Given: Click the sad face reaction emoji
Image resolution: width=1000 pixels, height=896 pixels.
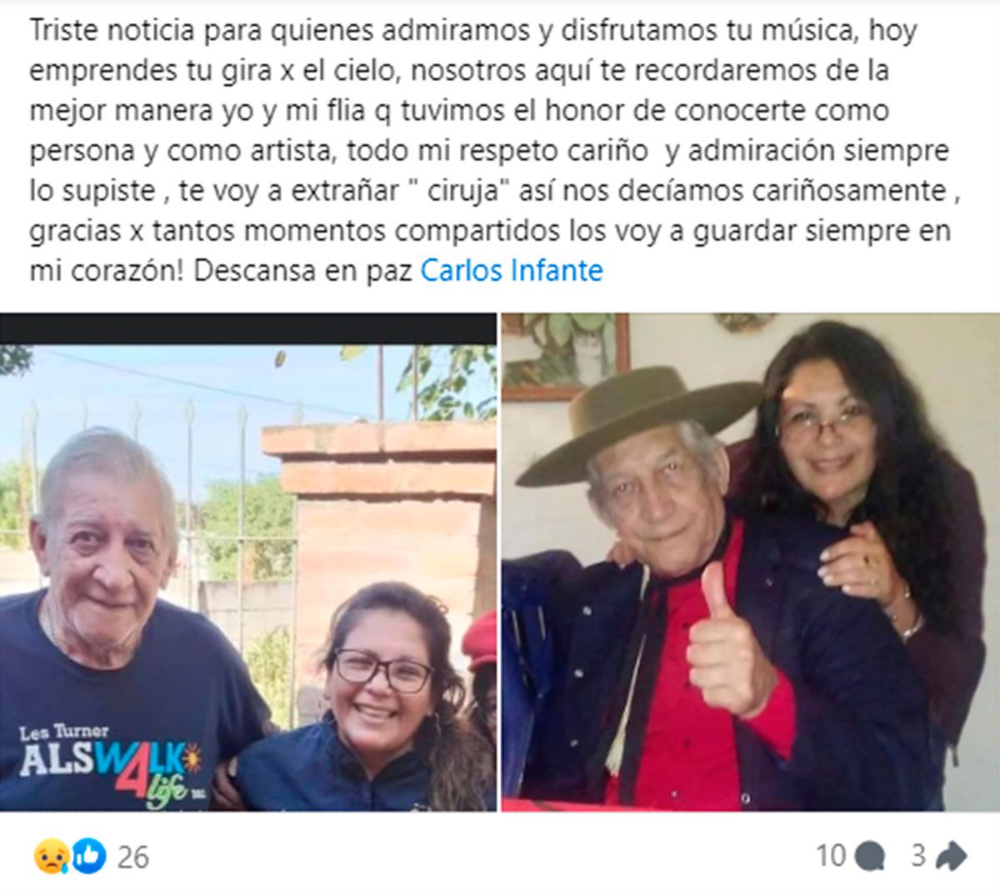Looking at the screenshot, I should point(50,856).
